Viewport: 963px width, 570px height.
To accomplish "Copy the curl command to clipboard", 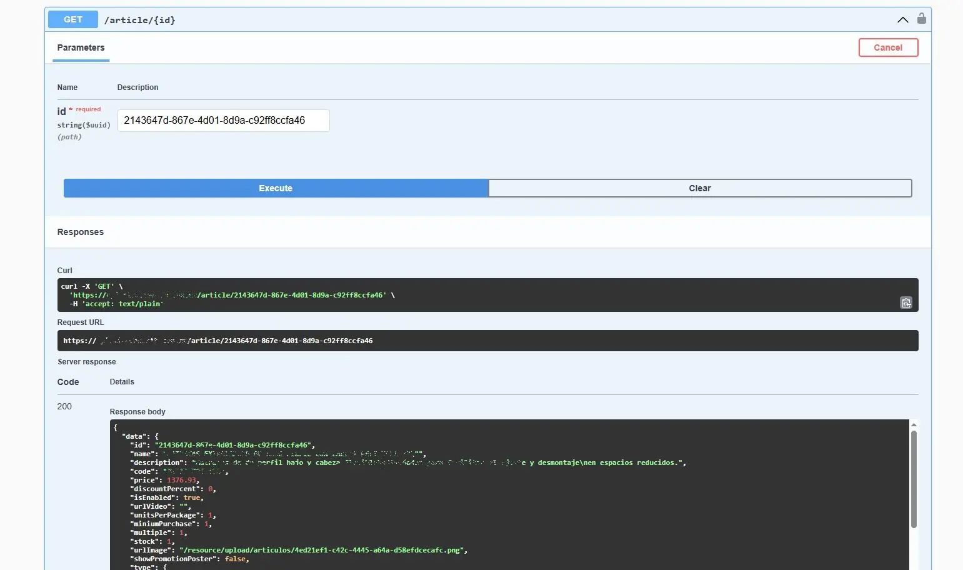I will pos(906,303).
